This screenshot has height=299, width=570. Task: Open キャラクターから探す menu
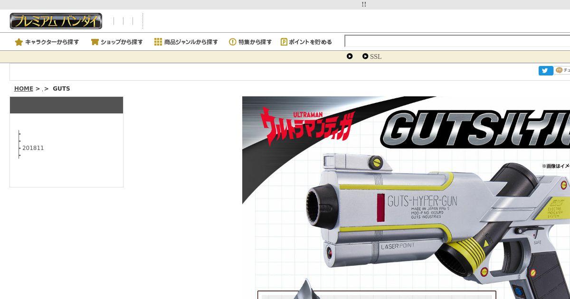[52, 42]
